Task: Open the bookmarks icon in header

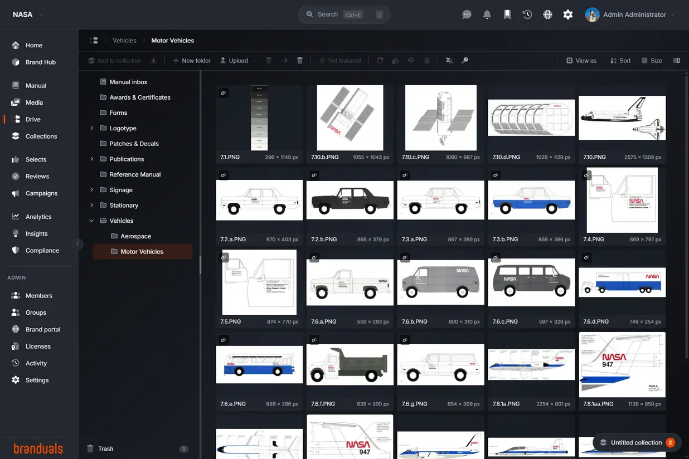Action: click(507, 15)
